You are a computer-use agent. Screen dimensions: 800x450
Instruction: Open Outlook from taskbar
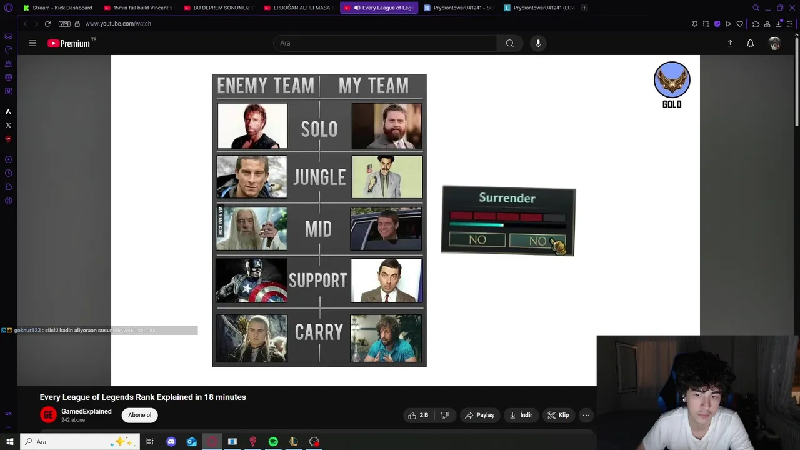pos(192,442)
